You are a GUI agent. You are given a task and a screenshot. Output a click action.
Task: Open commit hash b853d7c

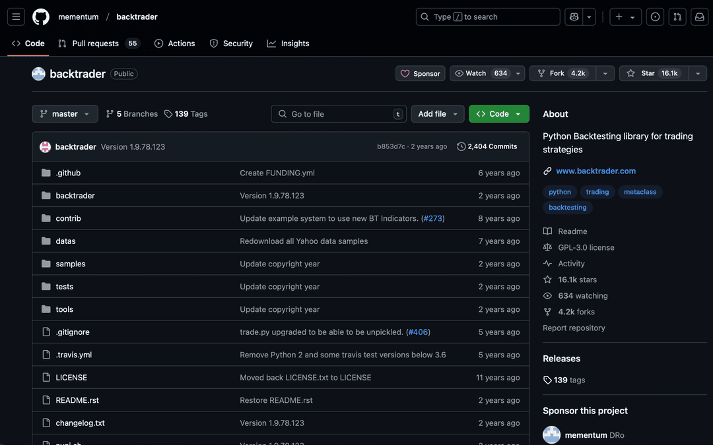pos(391,146)
